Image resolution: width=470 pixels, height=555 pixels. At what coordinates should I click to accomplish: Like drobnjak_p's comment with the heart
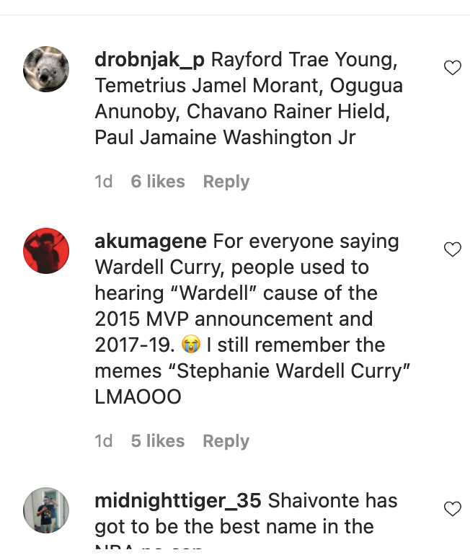click(x=453, y=68)
